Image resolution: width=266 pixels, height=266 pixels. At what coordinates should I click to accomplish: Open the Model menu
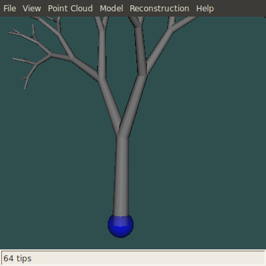[111, 9]
